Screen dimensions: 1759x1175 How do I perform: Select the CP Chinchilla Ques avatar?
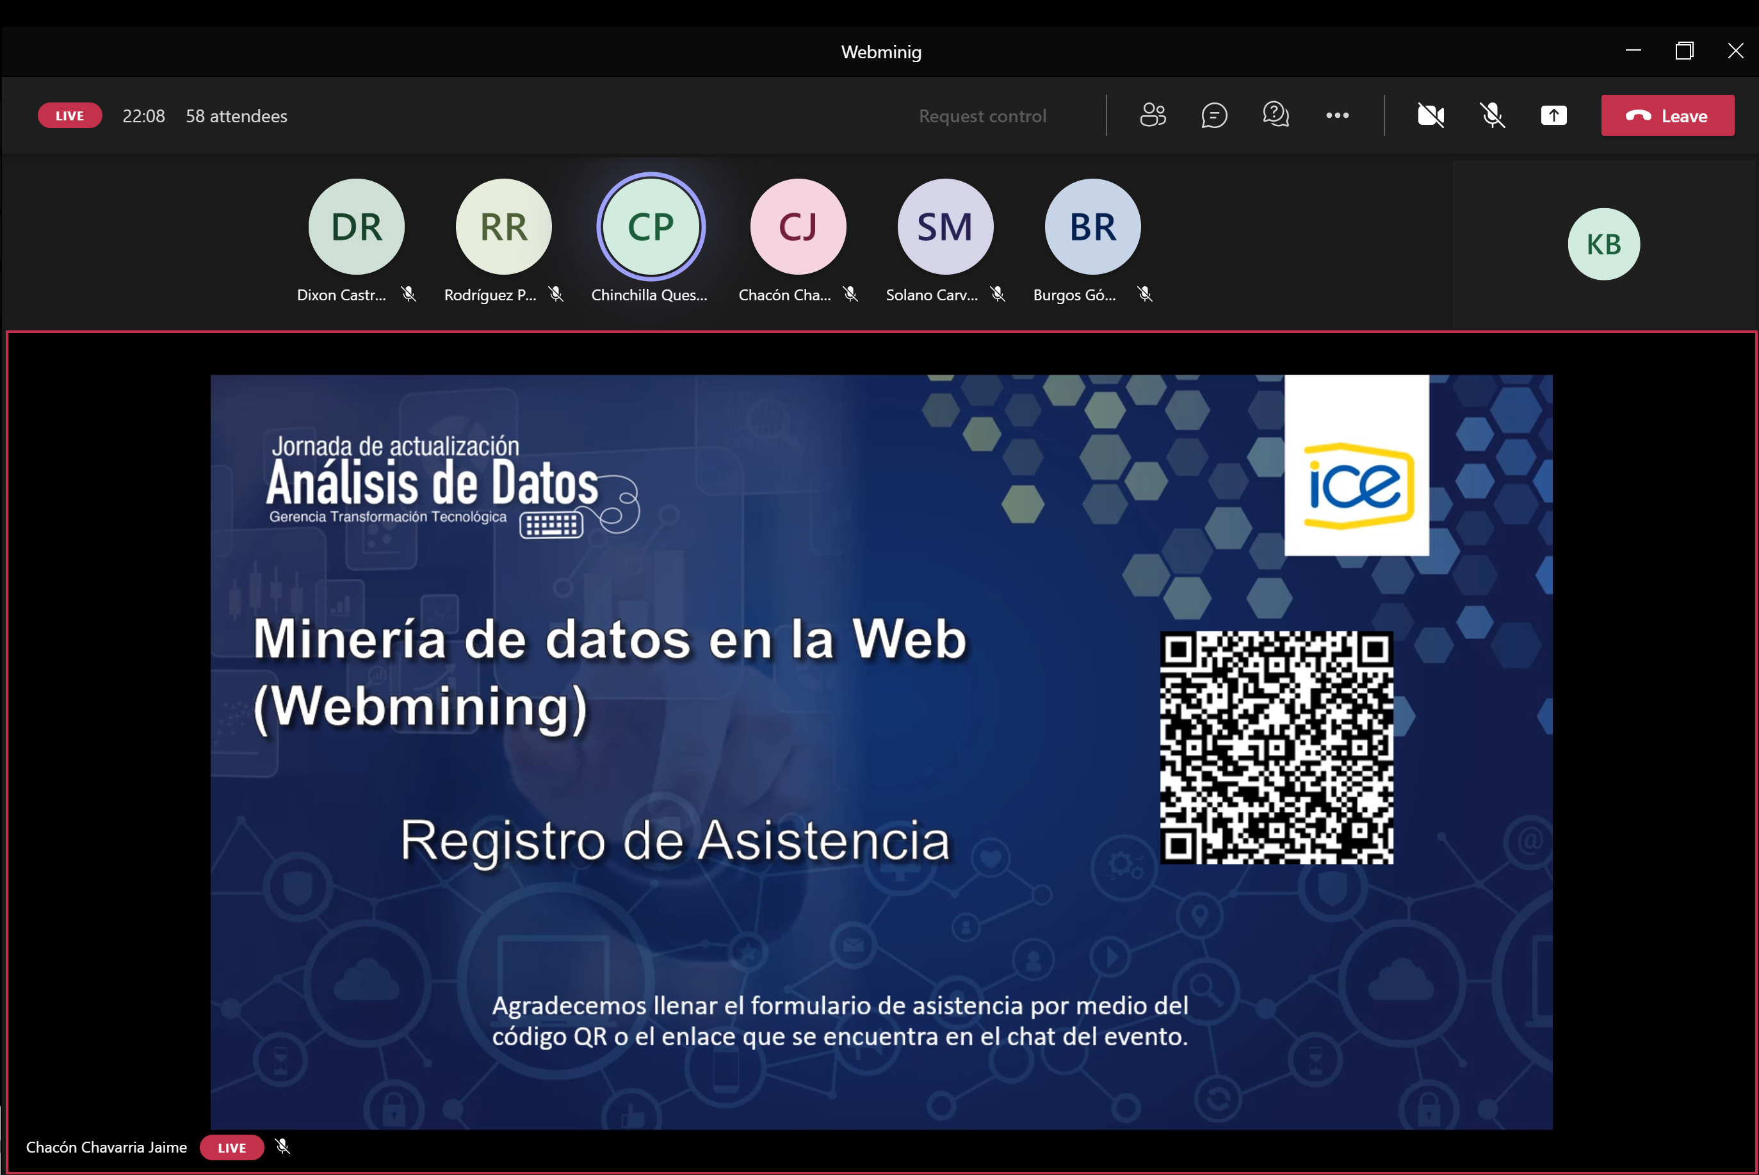[x=651, y=226]
